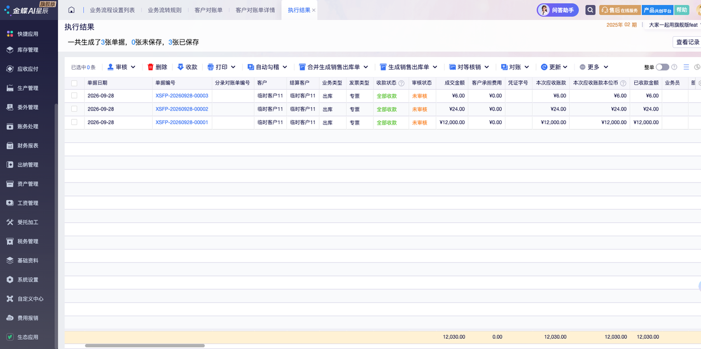Open document XSFP-20260928-00003
701x349 pixels.
[182, 96]
